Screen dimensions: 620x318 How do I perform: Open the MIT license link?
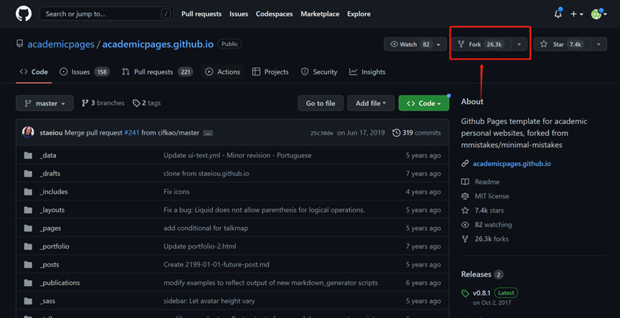(x=485, y=196)
